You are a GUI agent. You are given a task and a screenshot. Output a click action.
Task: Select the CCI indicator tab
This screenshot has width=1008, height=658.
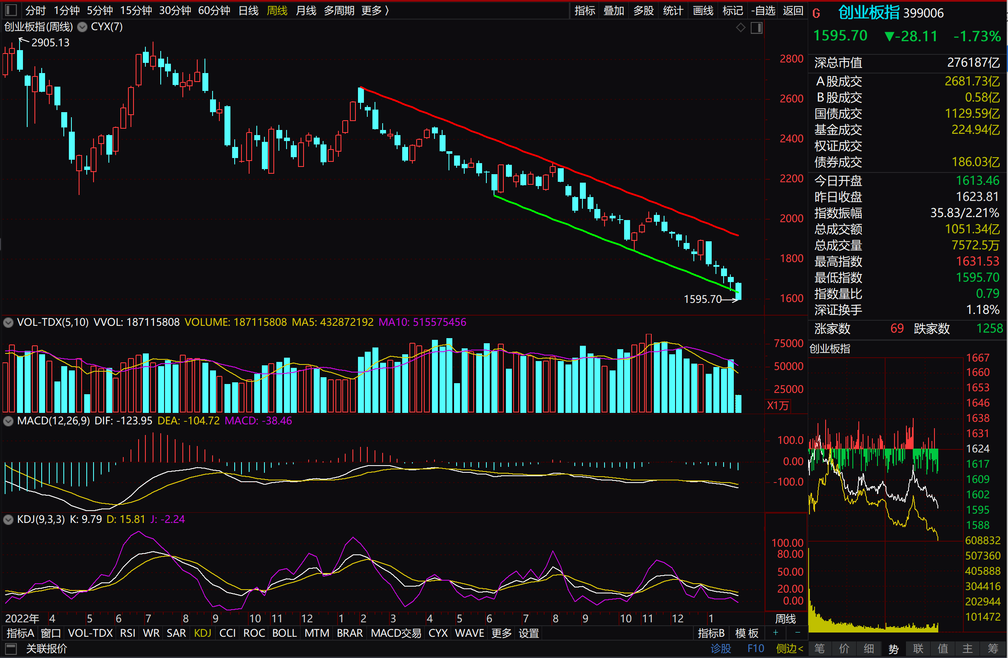click(x=227, y=633)
